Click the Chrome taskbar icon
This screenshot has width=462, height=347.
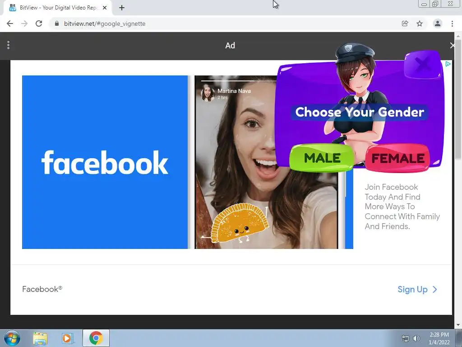click(x=96, y=338)
